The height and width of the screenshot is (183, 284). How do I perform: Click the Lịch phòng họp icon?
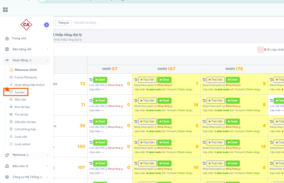[11, 129]
